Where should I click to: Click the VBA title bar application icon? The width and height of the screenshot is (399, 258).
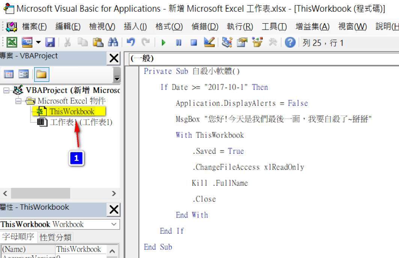click(x=9, y=8)
